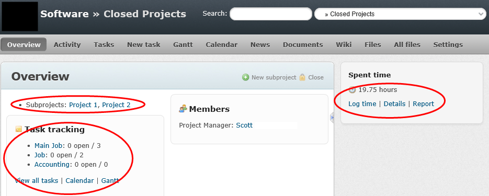Click the Log time link

click(x=362, y=104)
